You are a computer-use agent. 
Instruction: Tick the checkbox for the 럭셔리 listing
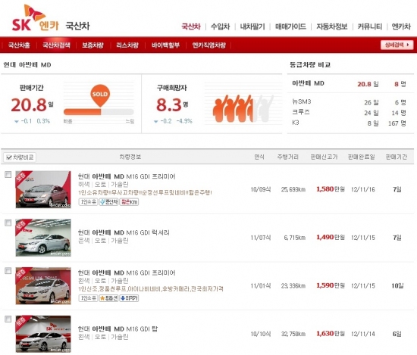[8, 223]
